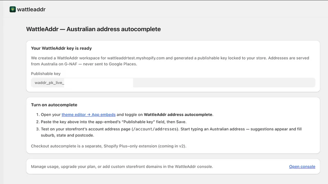Viewport: 328px width, 184px height.
Task: Click the wattleaddrtest.myshopify.com store name
Action: click(x=136, y=58)
